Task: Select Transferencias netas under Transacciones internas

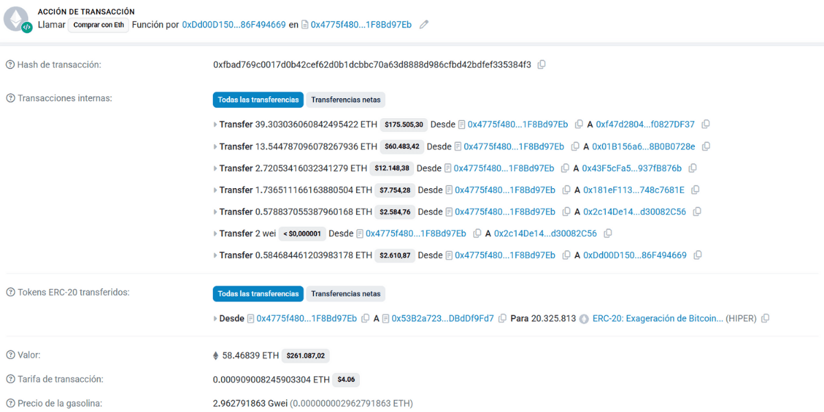Action: click(345, 100)
